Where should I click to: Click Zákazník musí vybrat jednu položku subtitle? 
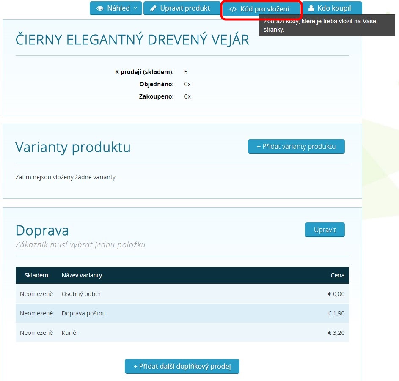point(80,245)
